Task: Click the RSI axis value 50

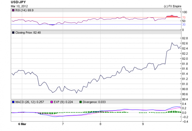Action: 184,21
